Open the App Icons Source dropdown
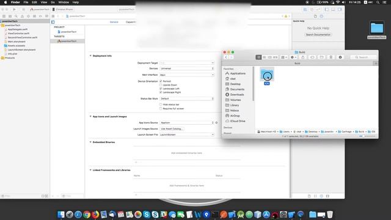Screen dimensions: 391x220 pyautogui.click(x=186, y=123)
